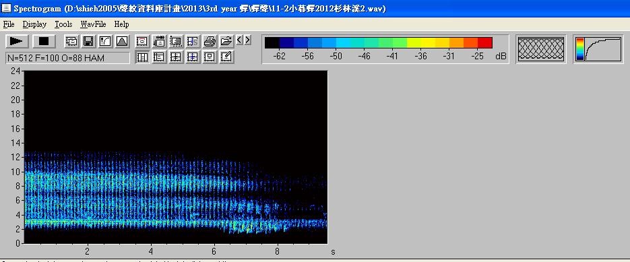Open a file using the open folder icon
The height and width of the screenshot is (262, 630).
coord(227,41)
